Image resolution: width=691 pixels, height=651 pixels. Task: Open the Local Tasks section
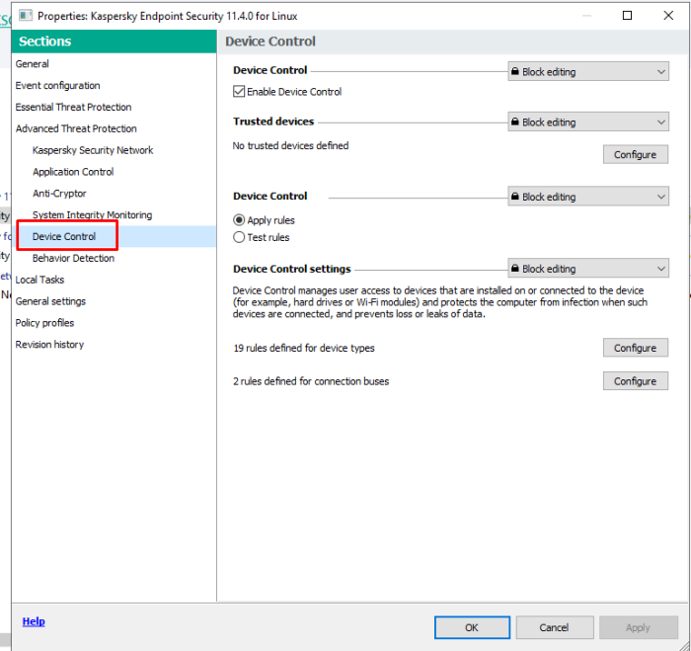click(x=39, y=280)
